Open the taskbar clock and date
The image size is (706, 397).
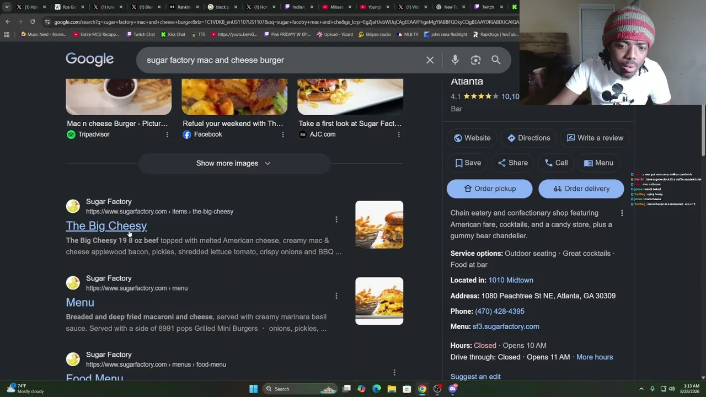click(691, 389)
